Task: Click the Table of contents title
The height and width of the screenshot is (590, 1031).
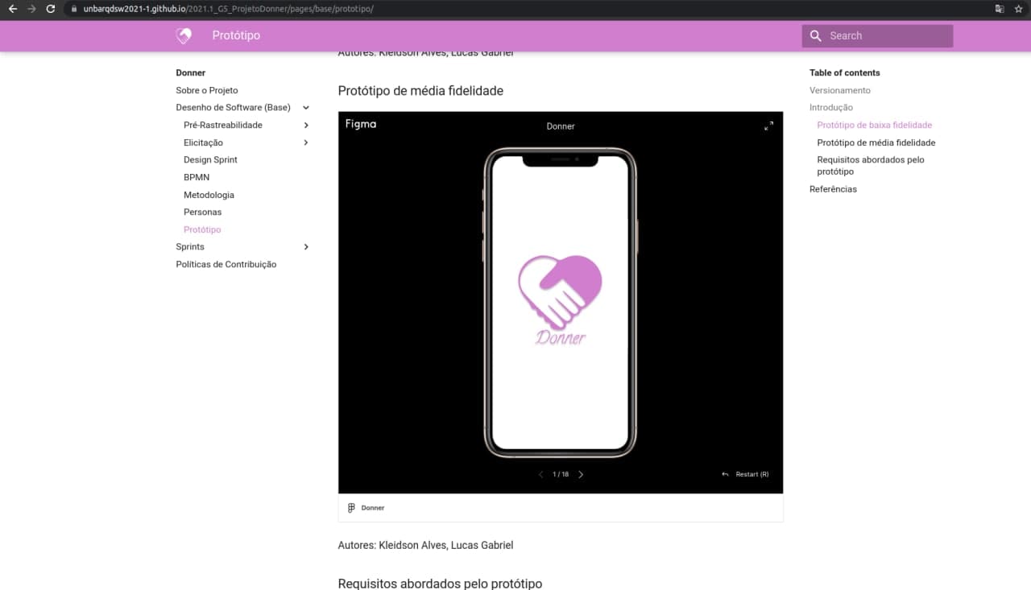Action: (845, 72)
